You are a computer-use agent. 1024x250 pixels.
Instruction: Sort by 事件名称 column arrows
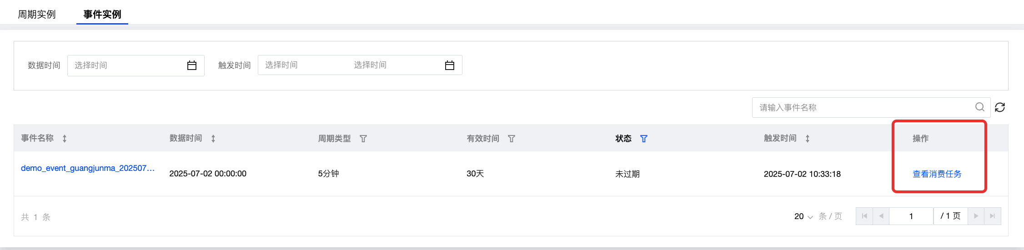pos(65,139)
